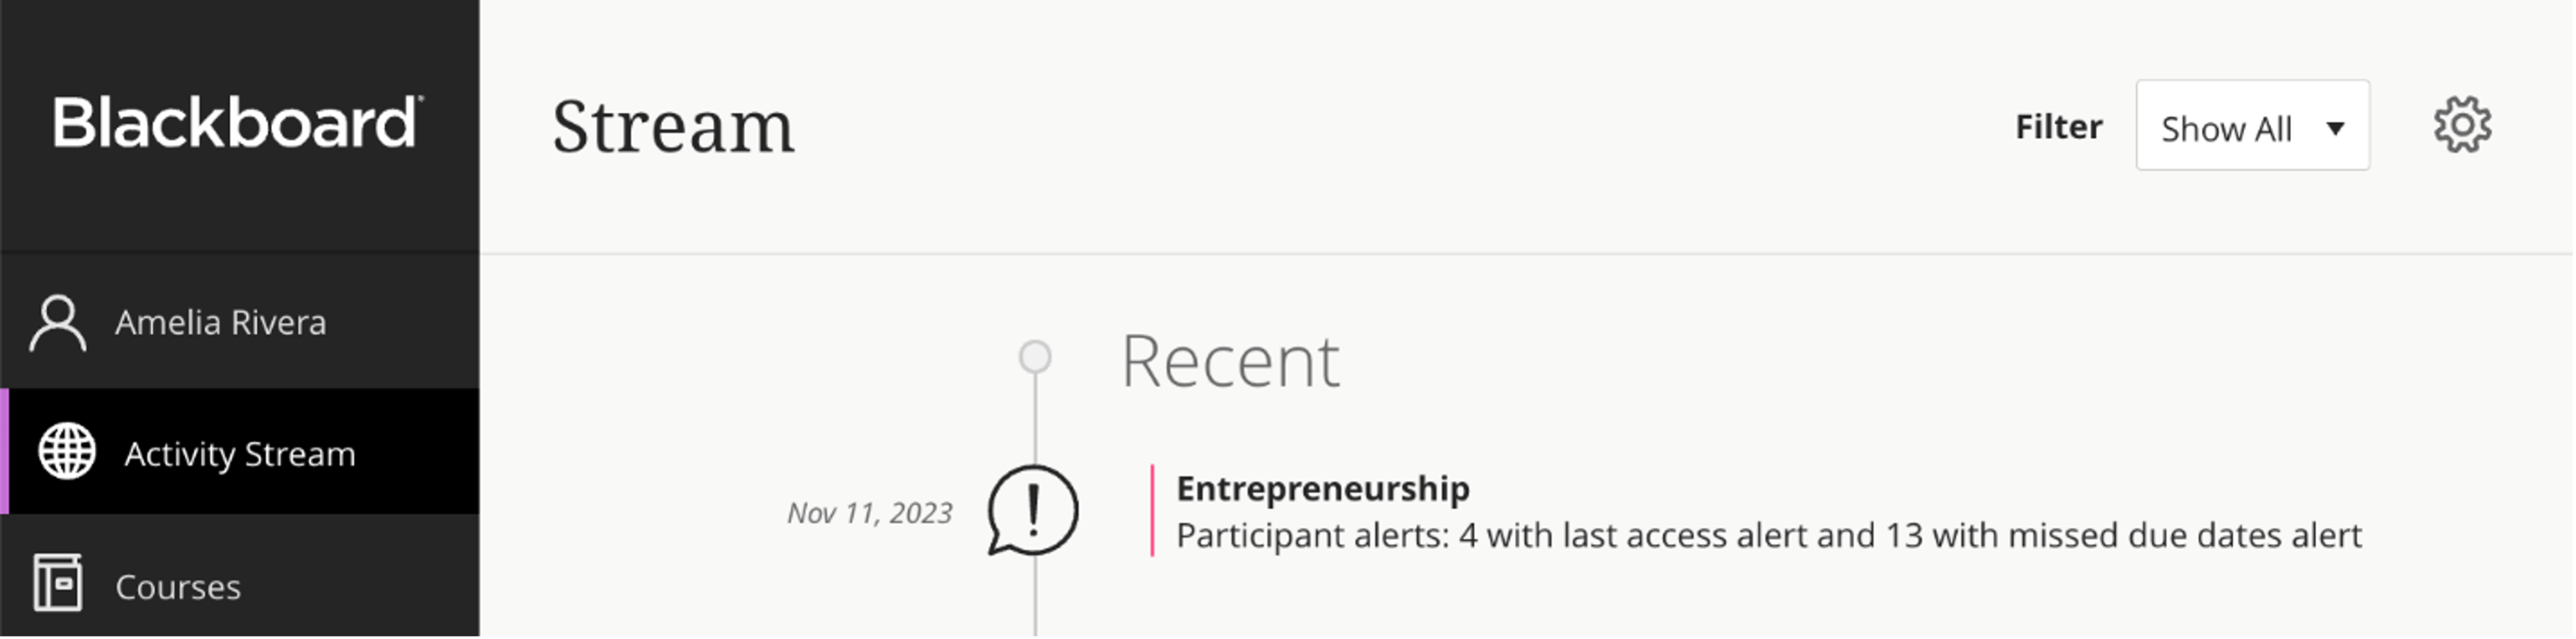Click the Courses book icon
The height and width of the screenshot is (639, 2576).
coord(57,583)
